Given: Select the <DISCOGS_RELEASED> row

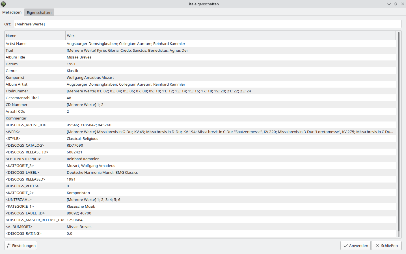Looking at the screenshot, I should 200,179.
